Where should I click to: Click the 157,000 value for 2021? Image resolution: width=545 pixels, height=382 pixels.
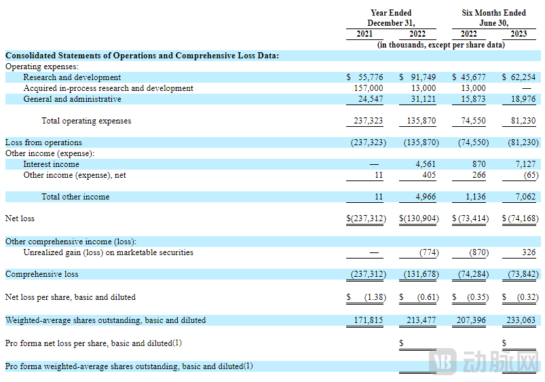pyautogui.click(x=369, y=88)
